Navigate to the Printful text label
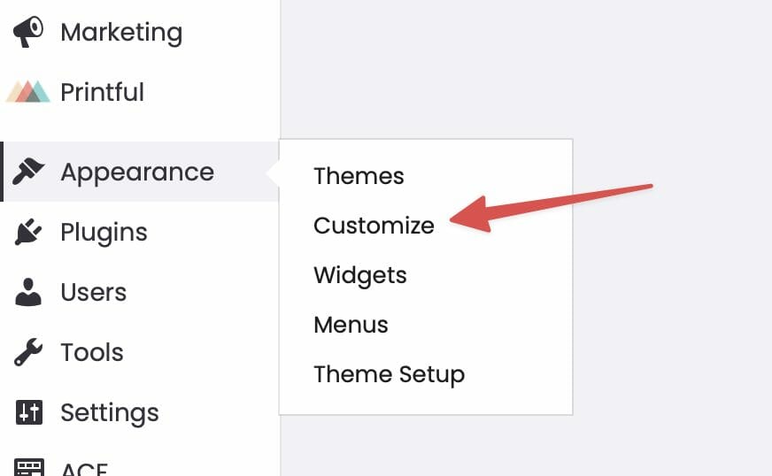This screenshot has height=476, width=772. 102,92
